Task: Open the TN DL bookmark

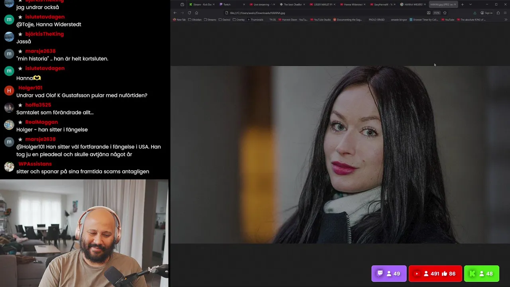Action: click(273, 20)
